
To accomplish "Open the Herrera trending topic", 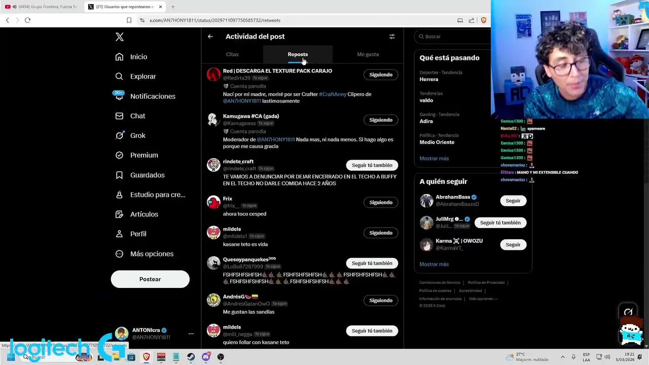I will 429,80.
